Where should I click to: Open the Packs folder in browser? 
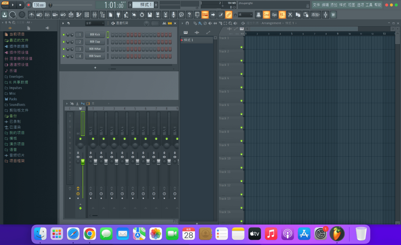13,99
